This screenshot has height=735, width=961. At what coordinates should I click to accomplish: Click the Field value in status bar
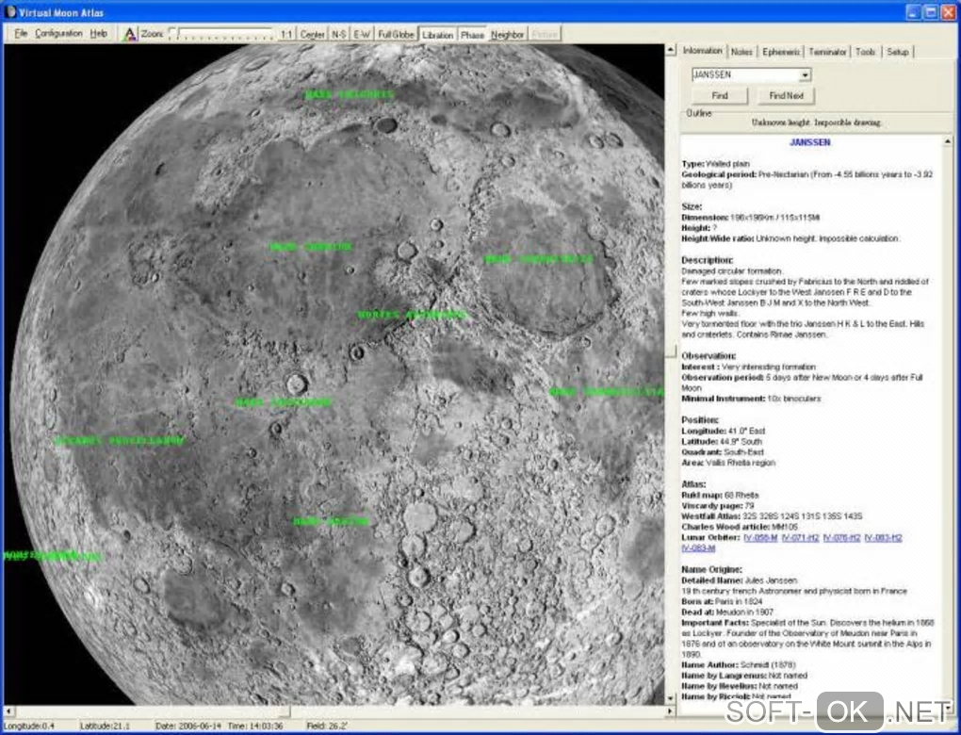[x=327, y=726]
